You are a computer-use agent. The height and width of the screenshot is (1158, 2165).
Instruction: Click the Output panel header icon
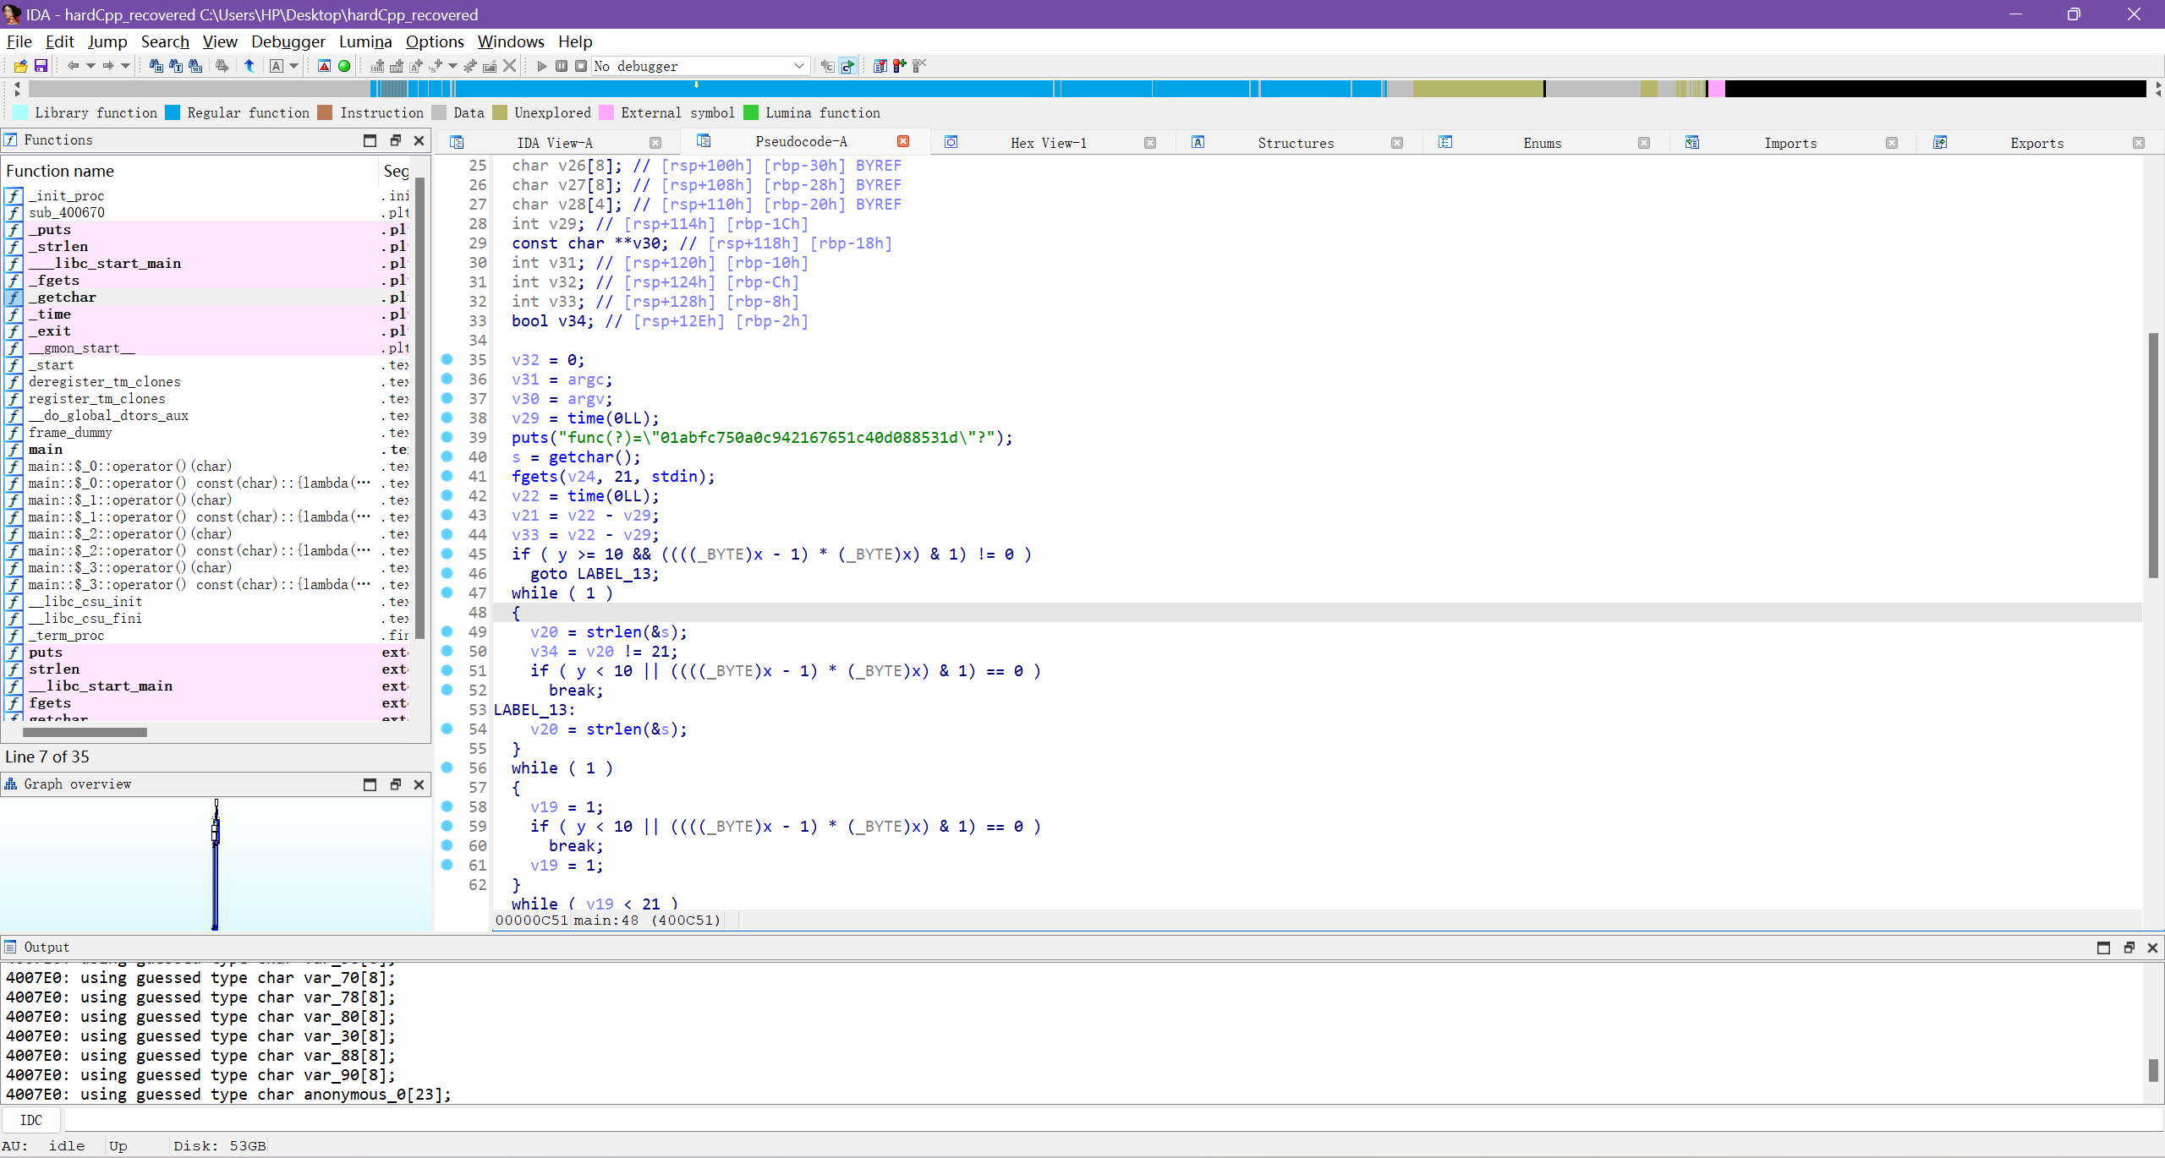tap(11, 947)
